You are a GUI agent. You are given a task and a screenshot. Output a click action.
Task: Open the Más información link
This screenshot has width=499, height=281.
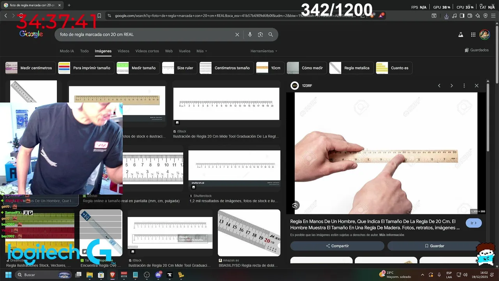(391, 235)
